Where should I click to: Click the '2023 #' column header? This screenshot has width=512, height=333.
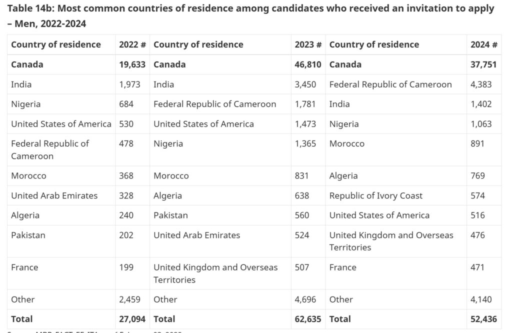[x=308, y=44]
